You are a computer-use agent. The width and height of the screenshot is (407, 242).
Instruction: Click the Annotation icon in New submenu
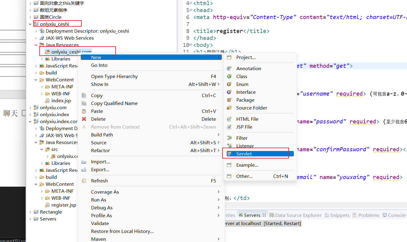[x=229, y=68]
